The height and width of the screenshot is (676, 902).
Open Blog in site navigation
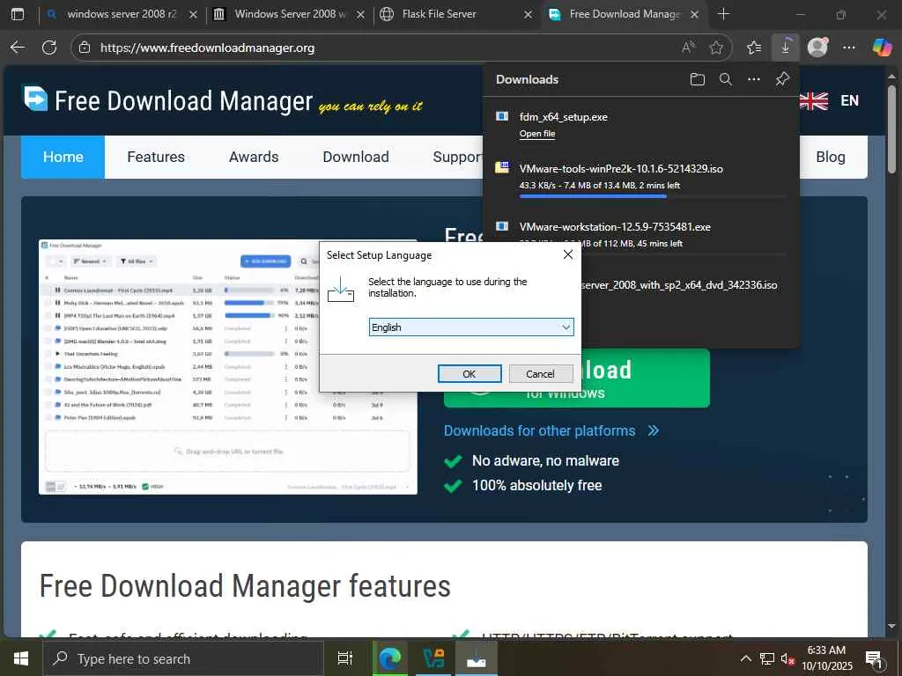[x=831, y=157]
